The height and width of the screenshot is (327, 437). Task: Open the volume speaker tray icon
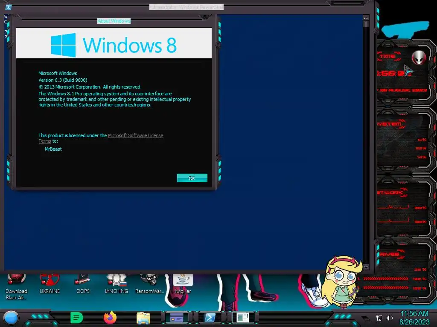(x=390, y=318)
